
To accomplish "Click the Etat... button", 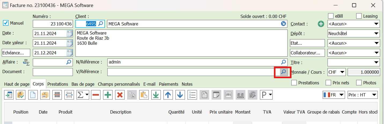I will [x=307, y=43].
